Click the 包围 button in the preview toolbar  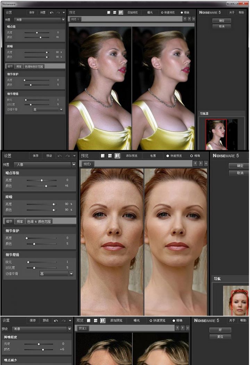pyautogui.click(x=153, y=156)
